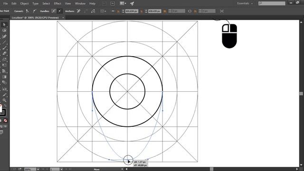The image size is (304, 171).
Task: Open the Window menu
Action: pos(80,3)
